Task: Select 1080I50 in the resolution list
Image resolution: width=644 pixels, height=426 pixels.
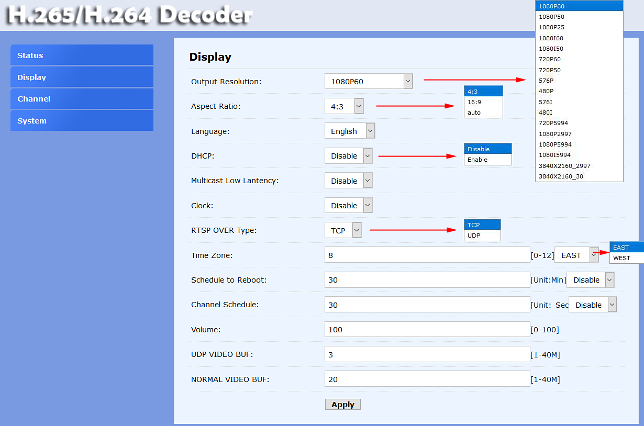Action: [x=579, y=49]
